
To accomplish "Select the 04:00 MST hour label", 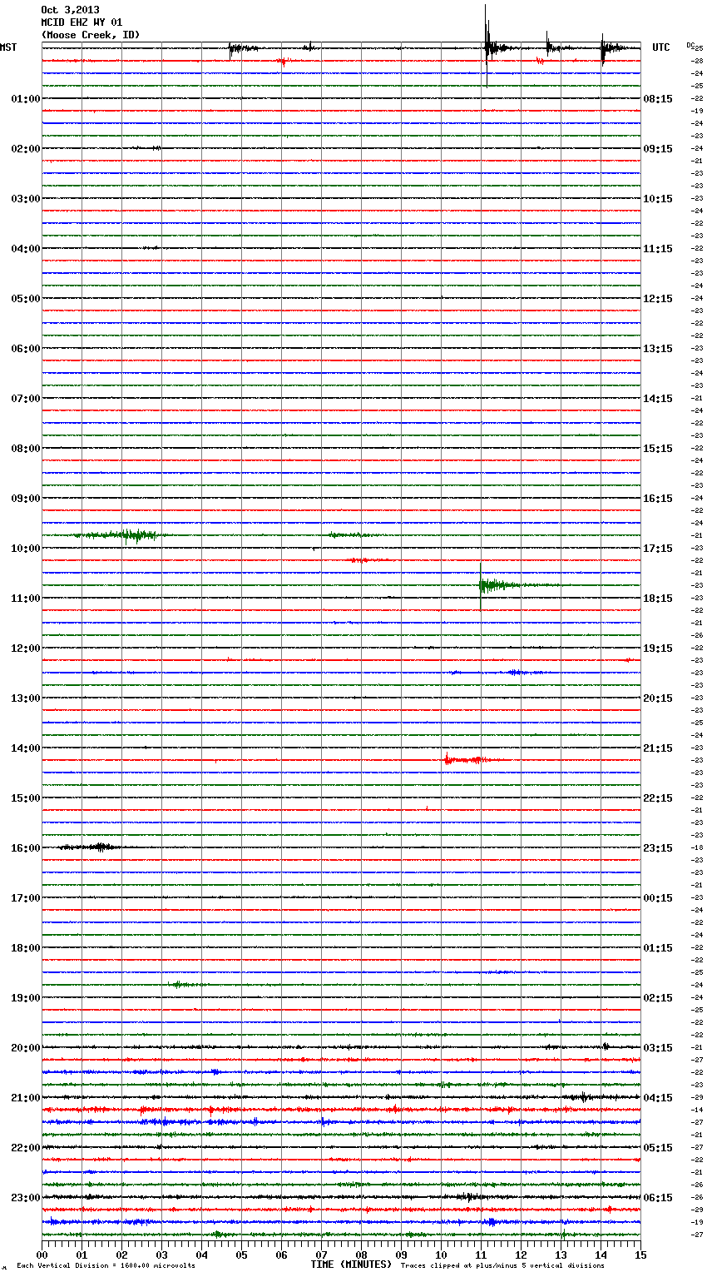I will (x=26, y=249).
